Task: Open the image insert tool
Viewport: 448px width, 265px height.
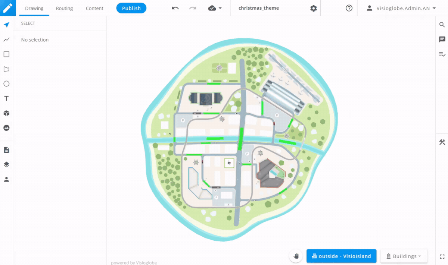Action: pyautogui.click(x=6, y=128)
